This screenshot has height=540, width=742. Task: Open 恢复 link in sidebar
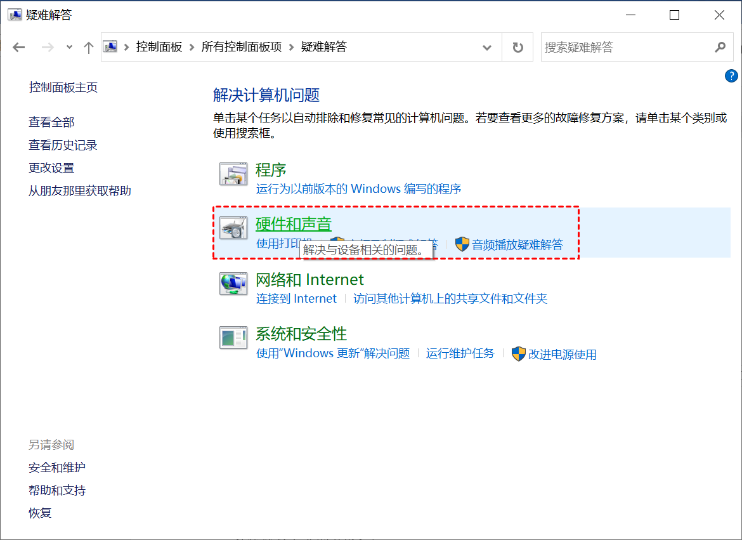[40, 513]
